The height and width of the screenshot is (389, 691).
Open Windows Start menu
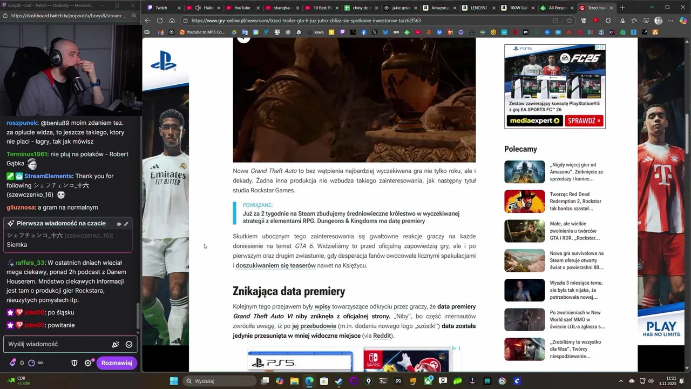[174, 381]
